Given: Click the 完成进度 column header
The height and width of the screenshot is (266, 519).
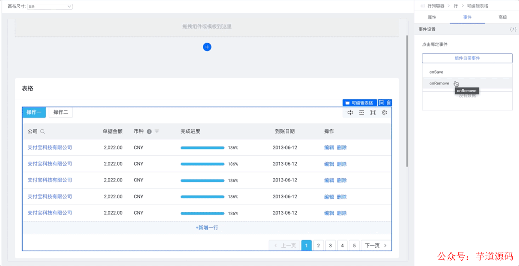Looking at the screenshot, I should [x=190, y=132].
